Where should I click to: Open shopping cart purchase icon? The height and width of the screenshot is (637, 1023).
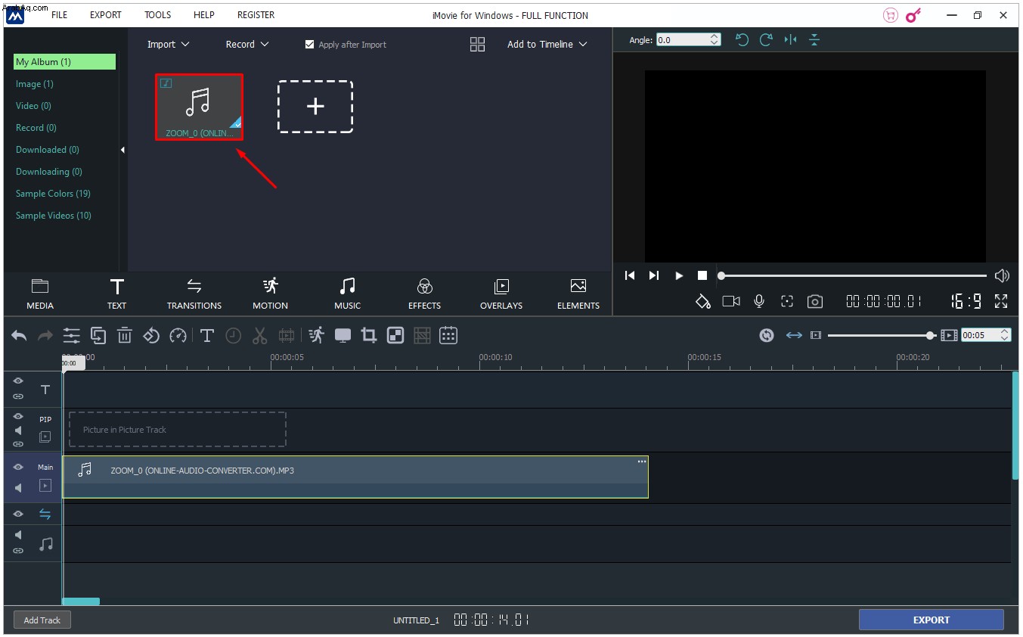tap(891, 15)
